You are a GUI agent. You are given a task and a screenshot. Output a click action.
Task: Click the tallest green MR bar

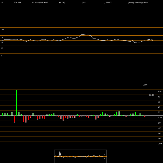click(x=17, y=103)
